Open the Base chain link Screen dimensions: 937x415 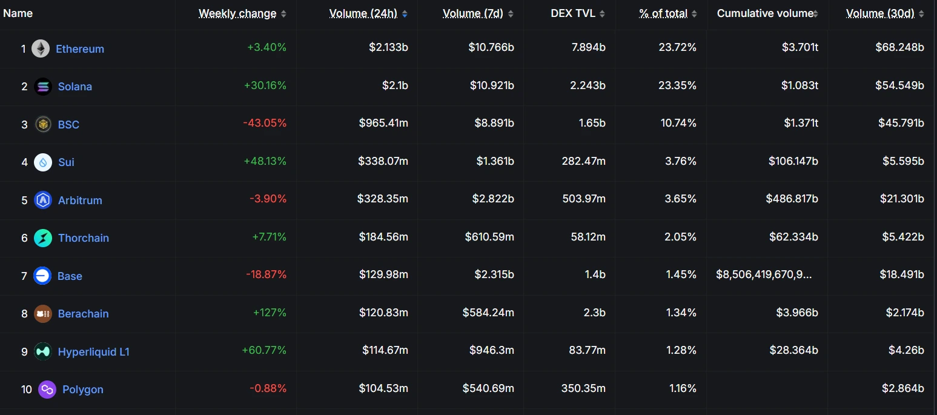[70, 276]
